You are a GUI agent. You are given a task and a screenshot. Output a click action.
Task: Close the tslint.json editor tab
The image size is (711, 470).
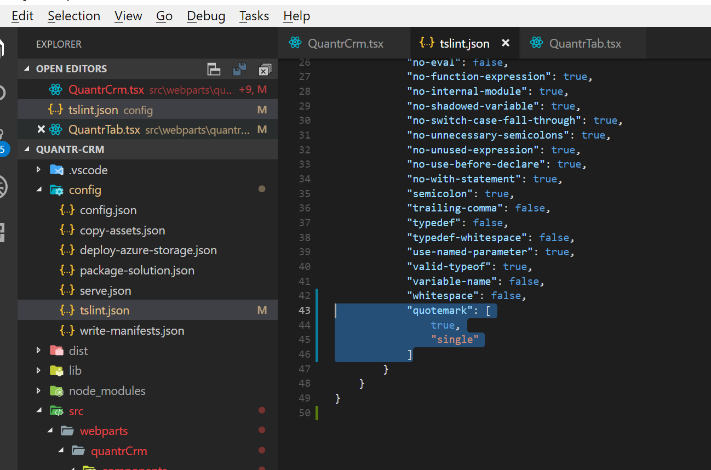(506, 43)
